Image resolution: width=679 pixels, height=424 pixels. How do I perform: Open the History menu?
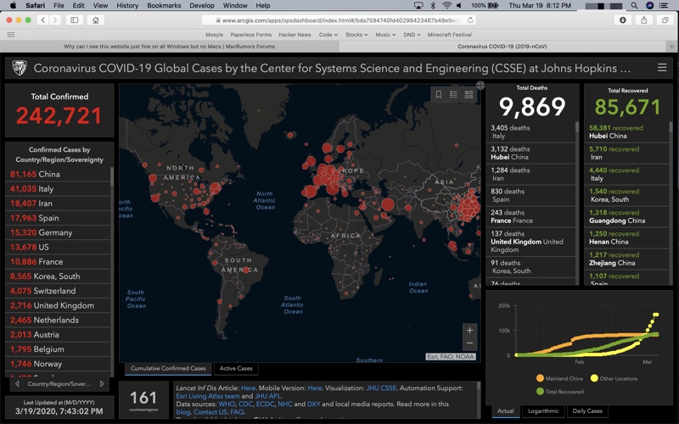127,5
